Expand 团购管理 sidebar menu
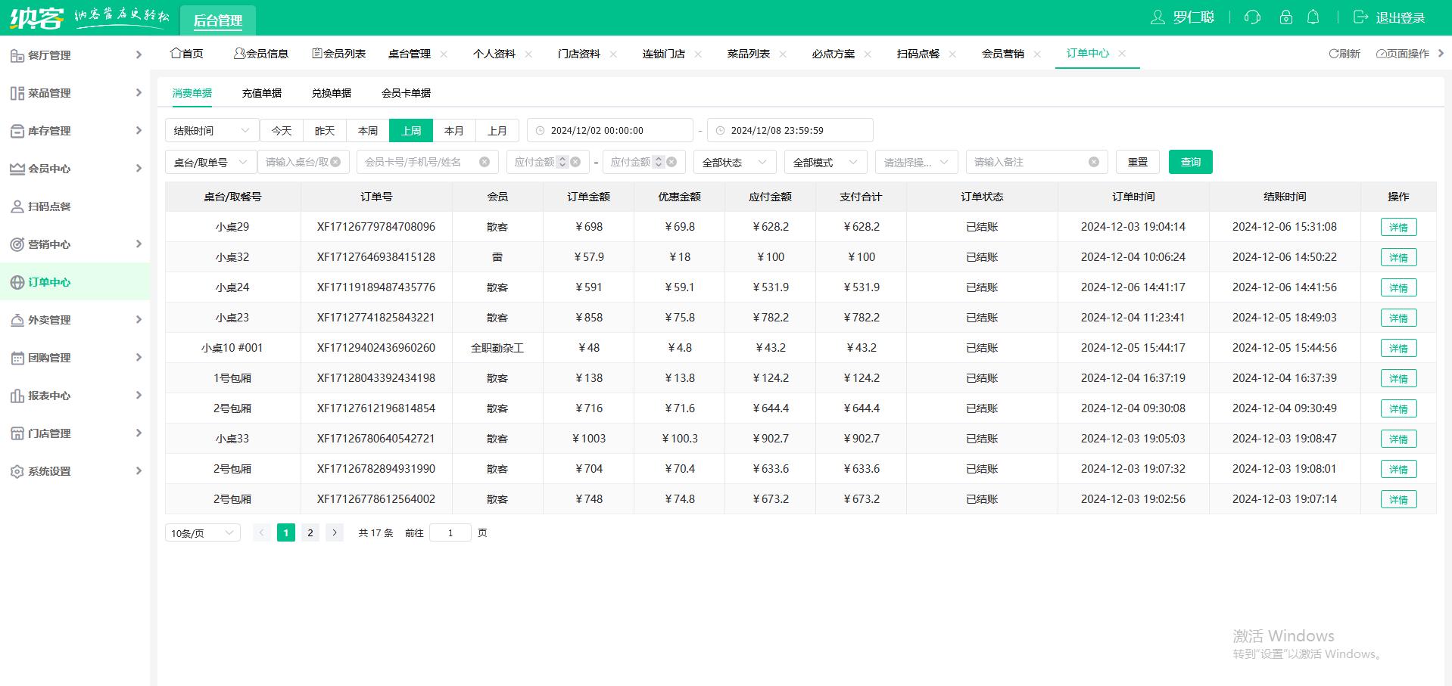The height and width of the screenshot is (686, 1452). pos(75,358)
